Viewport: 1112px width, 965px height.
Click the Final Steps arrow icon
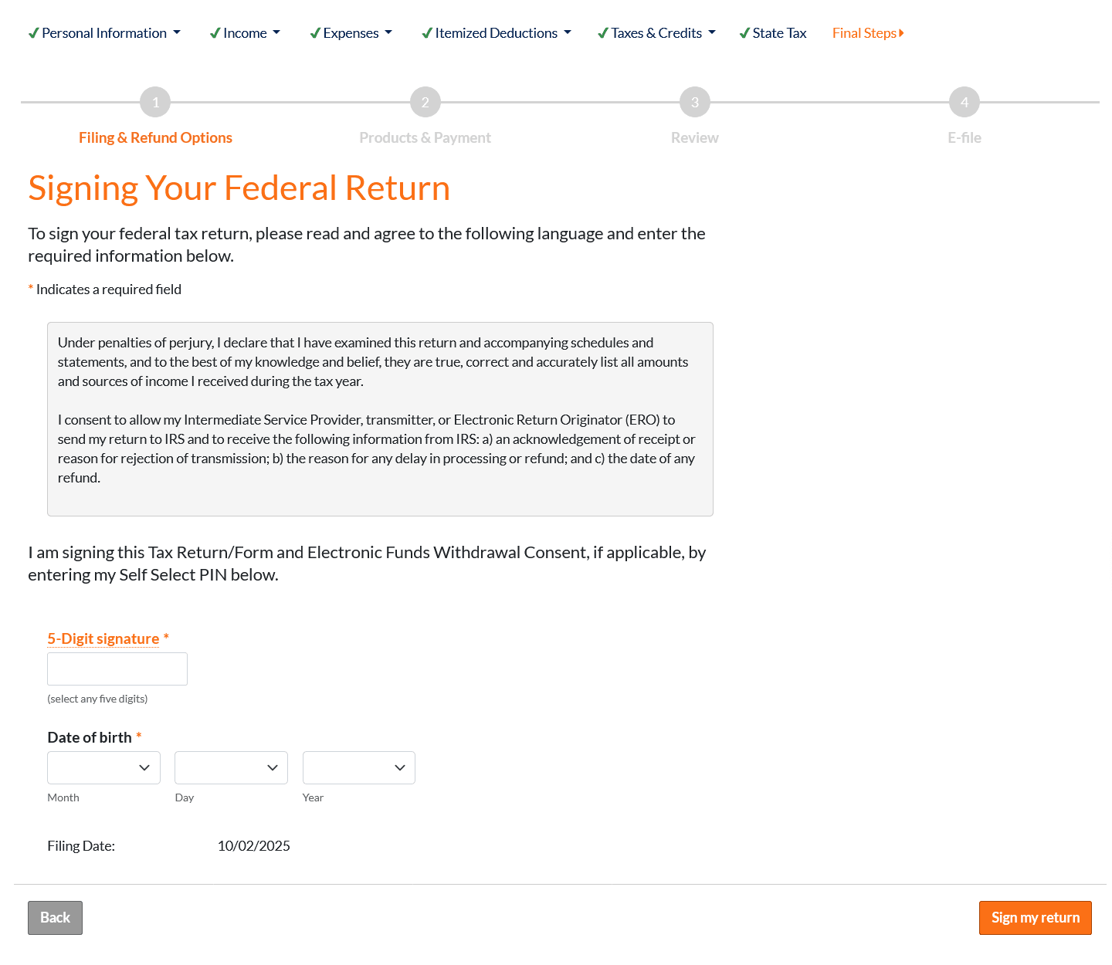pos(901,33)
